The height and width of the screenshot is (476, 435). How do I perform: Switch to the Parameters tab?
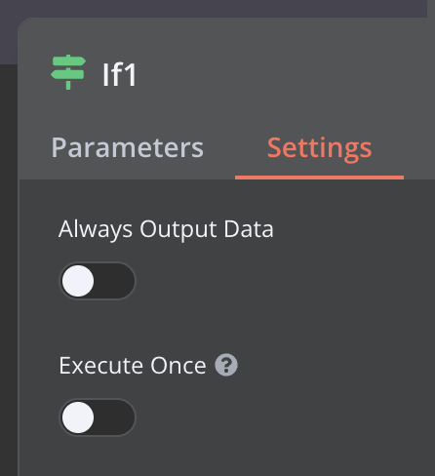(x=128, y=148)
